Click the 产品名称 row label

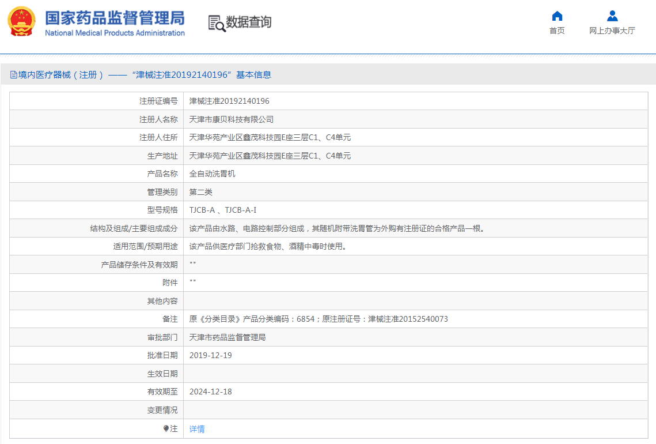click(162, 174)
